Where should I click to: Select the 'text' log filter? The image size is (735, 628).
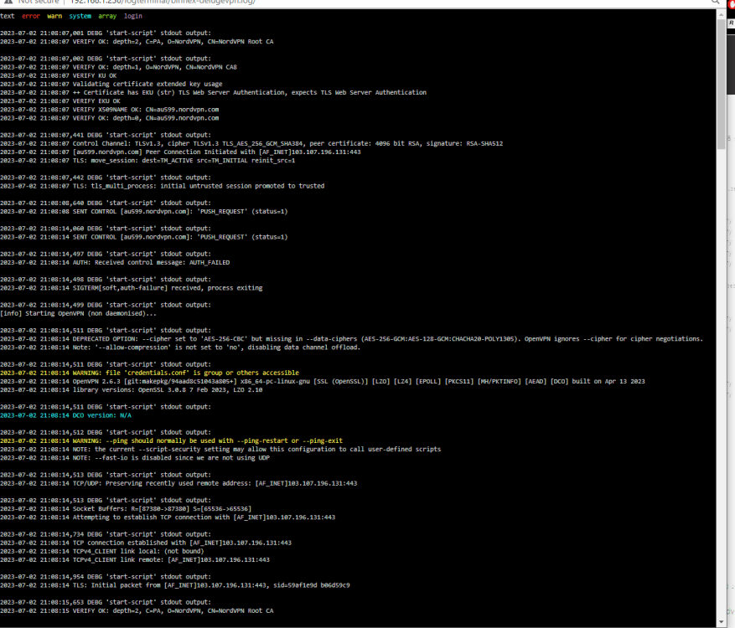coord(7,16)
